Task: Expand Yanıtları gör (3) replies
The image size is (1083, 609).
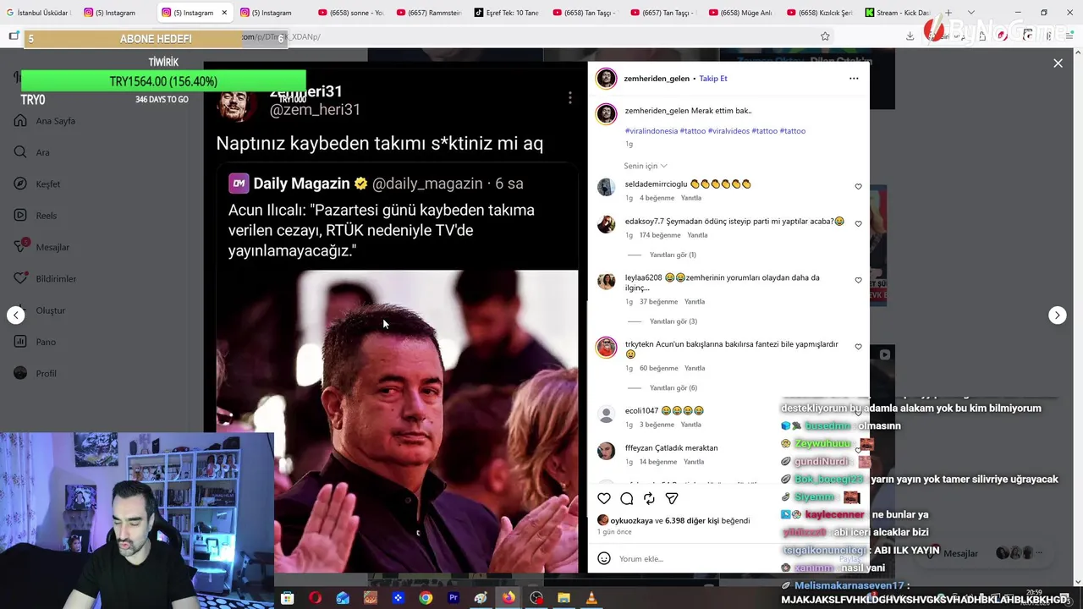Action: (673, 321)
